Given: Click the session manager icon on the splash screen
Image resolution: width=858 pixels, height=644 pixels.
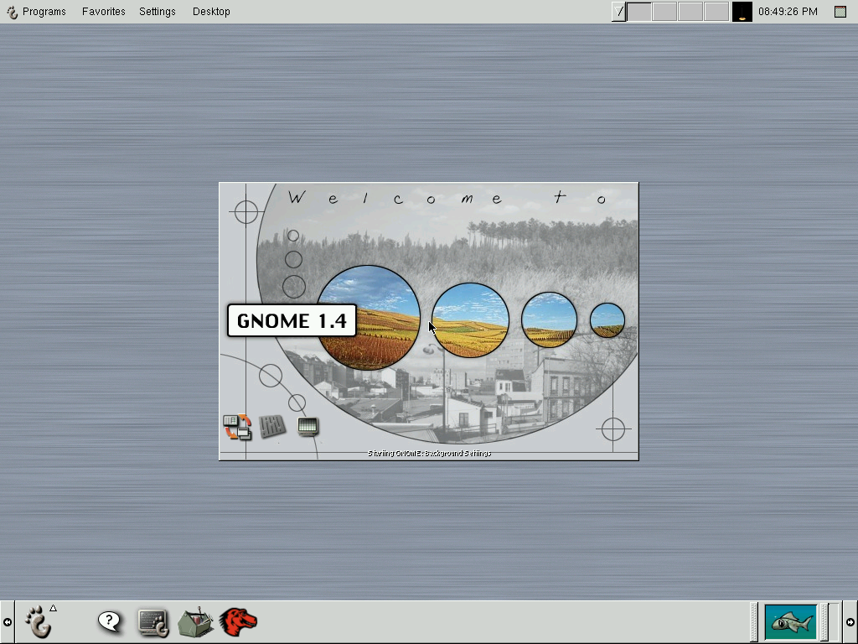Looking at the screenshot, I should tap(237, 426).
